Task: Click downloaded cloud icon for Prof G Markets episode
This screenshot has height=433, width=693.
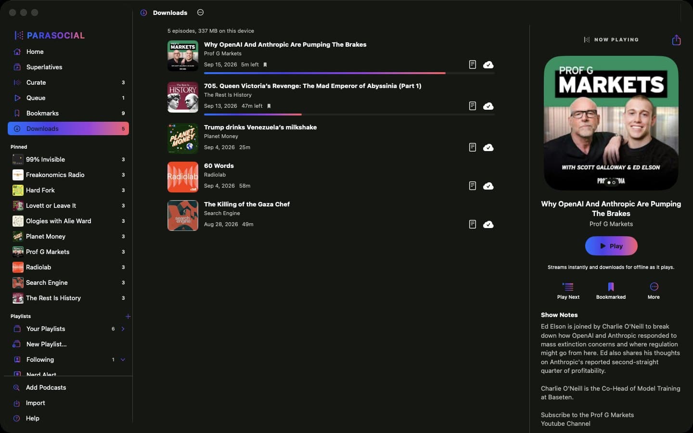Action: point(488,64)
